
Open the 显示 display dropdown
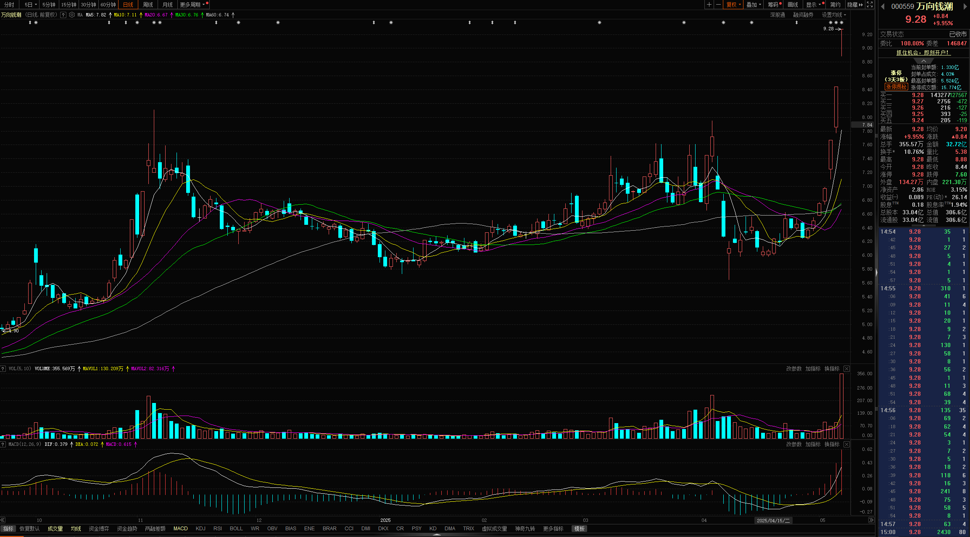tap(814, 5)
